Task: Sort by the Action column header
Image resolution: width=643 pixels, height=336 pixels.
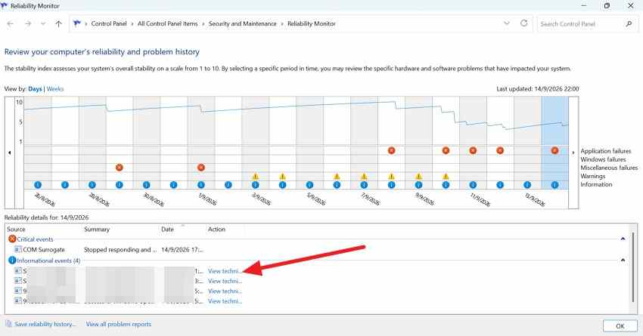Action: point(216,230)
